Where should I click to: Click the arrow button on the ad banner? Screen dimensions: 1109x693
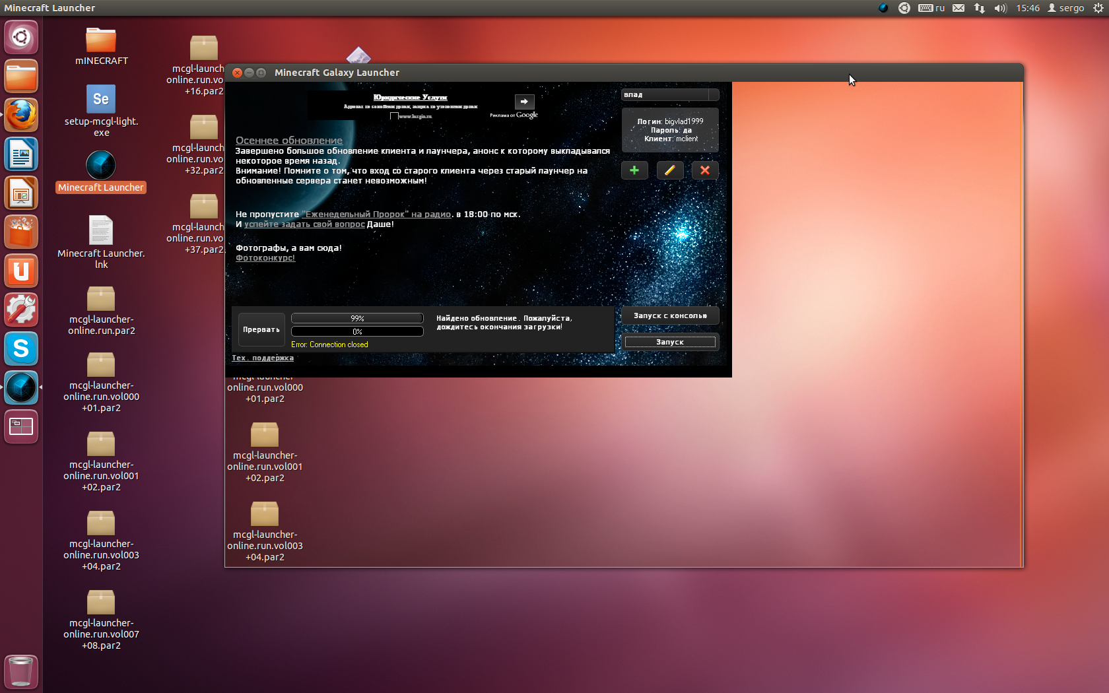(x=524, y=102)
